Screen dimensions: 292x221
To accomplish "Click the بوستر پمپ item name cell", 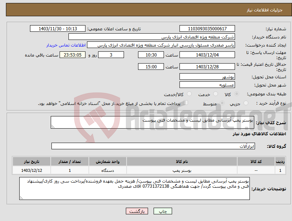I will pos(182,170).
